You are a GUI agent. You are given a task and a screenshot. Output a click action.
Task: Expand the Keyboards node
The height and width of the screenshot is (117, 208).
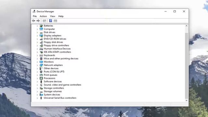click(x=37, y=55)
